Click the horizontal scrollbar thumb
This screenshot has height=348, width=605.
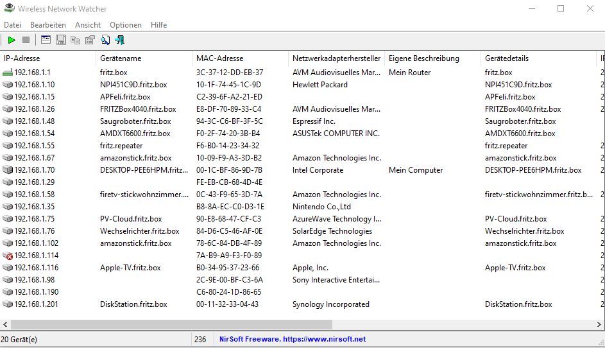tap(171, 324)
